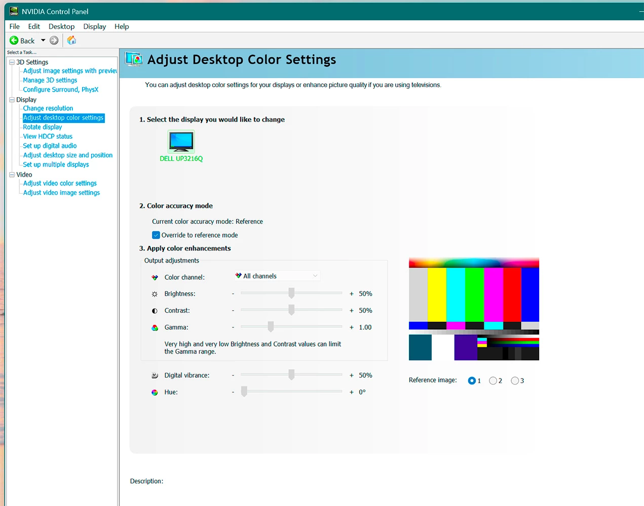Image resolution: width=644 pixels, height=506 pixels.
Task: Open View HDCP status
Action: coord(48,136)
